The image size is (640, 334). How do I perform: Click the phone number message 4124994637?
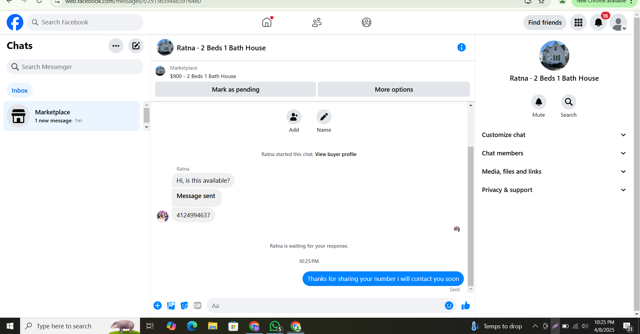coord(193,215)
